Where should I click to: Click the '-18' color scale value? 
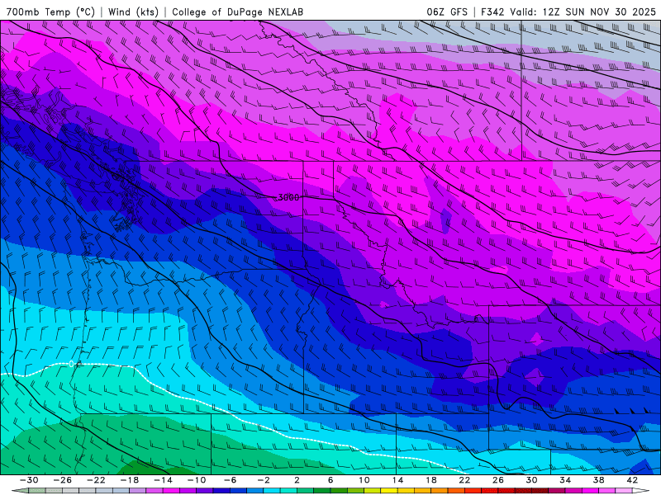(x=130, y=480)
